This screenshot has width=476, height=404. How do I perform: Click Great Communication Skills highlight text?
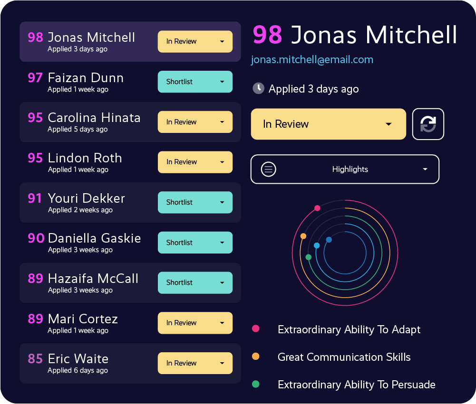[x=344, y=357]
